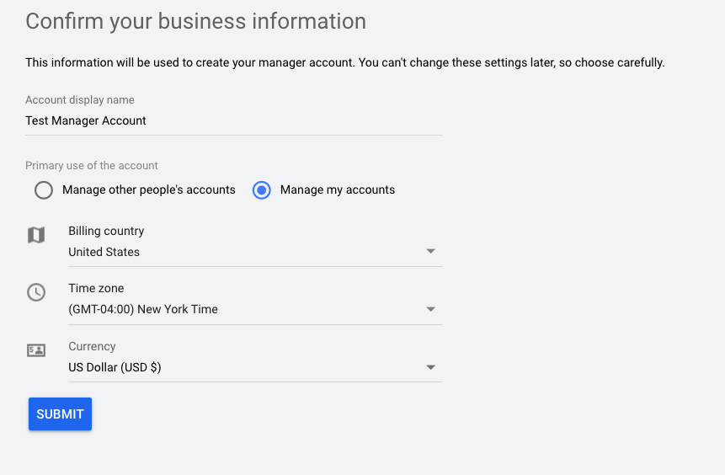Click the US Dollar currency value
The width and height of the screenshot is (725, 475).
click(115, 367)
